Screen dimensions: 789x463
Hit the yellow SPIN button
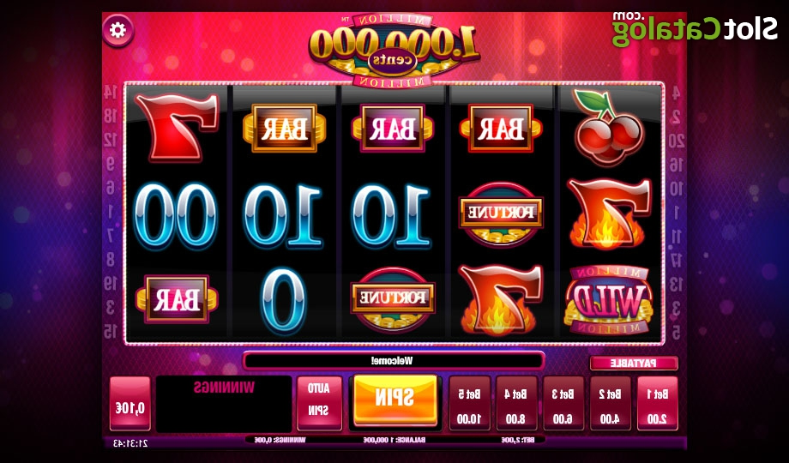395,400
